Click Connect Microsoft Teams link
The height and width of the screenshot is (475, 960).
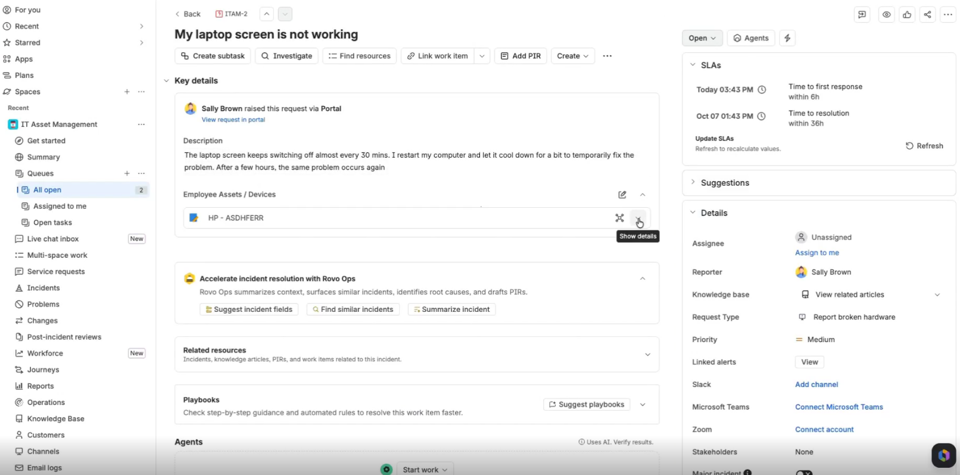(x=839, y=407)
